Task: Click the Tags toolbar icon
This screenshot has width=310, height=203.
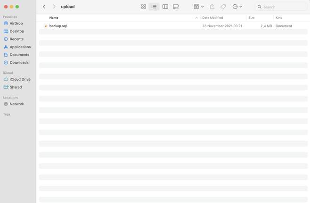Action: [223, 7]
